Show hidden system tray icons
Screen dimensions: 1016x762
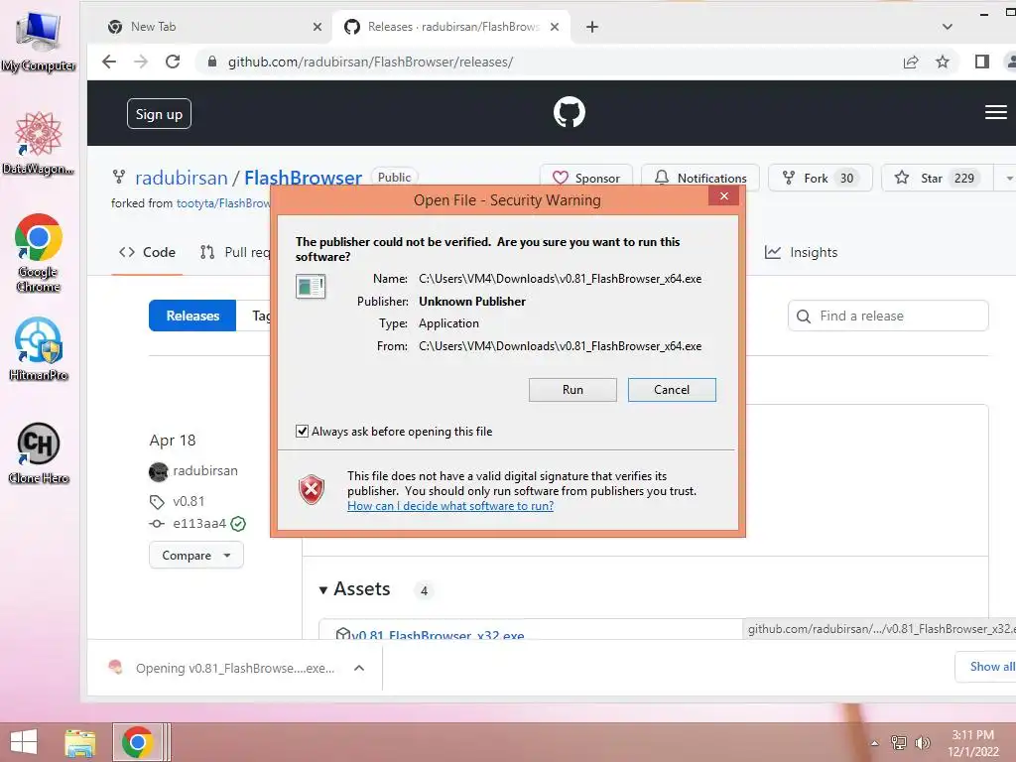coord(874,743)
